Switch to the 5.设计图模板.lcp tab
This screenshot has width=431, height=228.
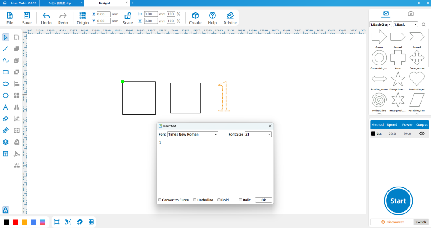pyautogui.click(x=60, y=3)
